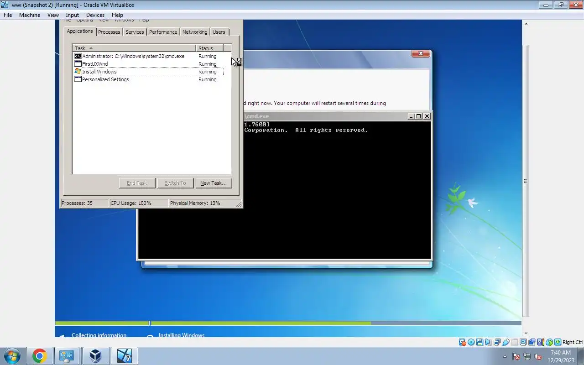Click the 7:40 AM clock in taskbar
The image size is (584, 365).
coord(561,353)
